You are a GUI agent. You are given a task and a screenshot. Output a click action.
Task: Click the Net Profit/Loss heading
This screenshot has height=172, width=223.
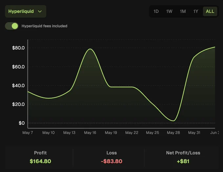point(183,153)
